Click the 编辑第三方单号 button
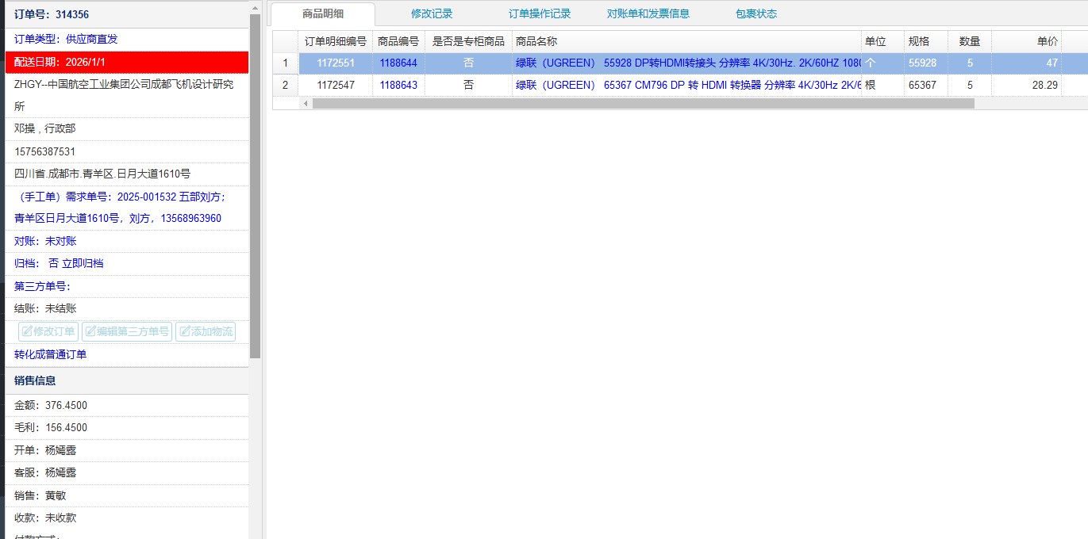 127,331
